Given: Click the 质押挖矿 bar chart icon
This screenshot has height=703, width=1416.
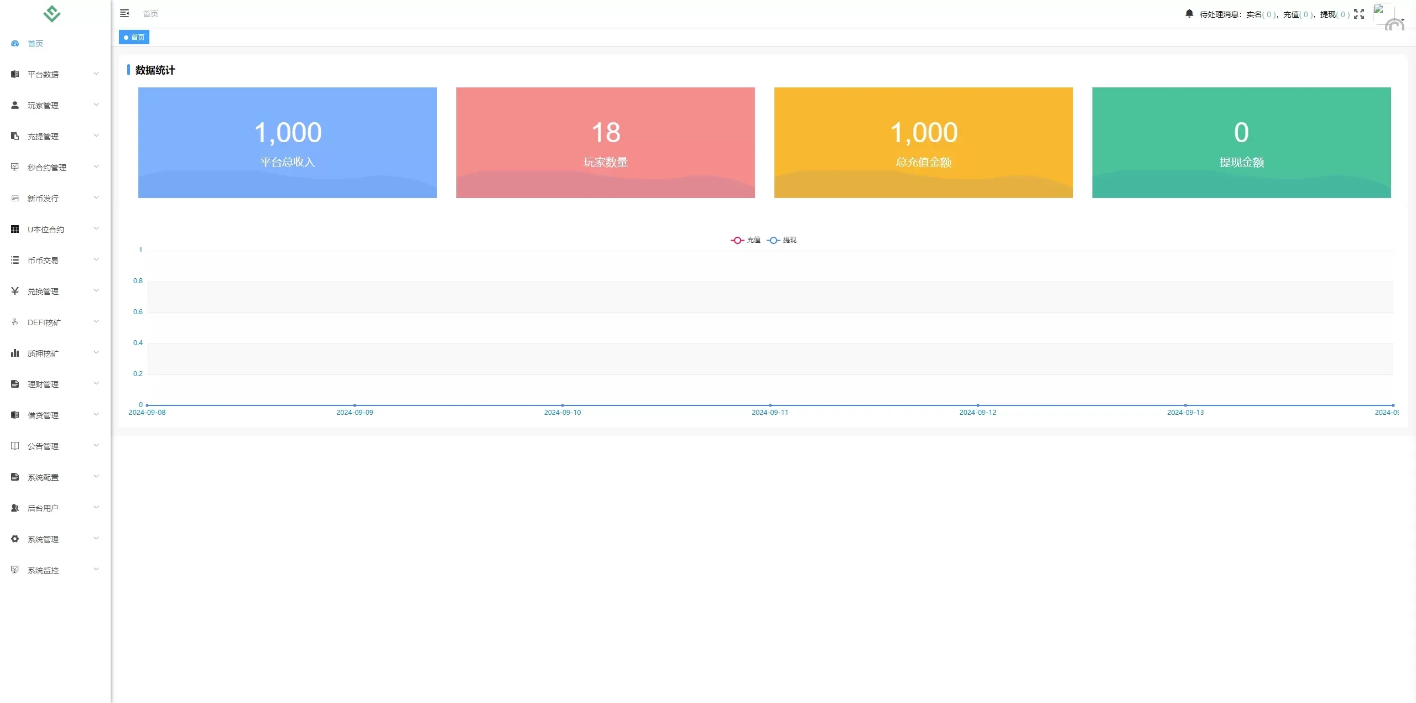Looking at the screenshot, I should coord(15,353).
